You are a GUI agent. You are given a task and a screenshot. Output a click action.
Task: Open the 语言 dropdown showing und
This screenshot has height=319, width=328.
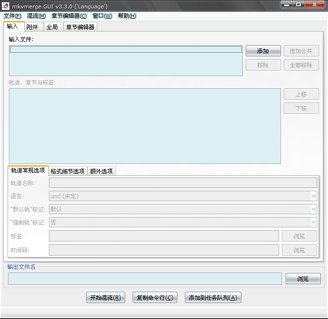[183, 196]
